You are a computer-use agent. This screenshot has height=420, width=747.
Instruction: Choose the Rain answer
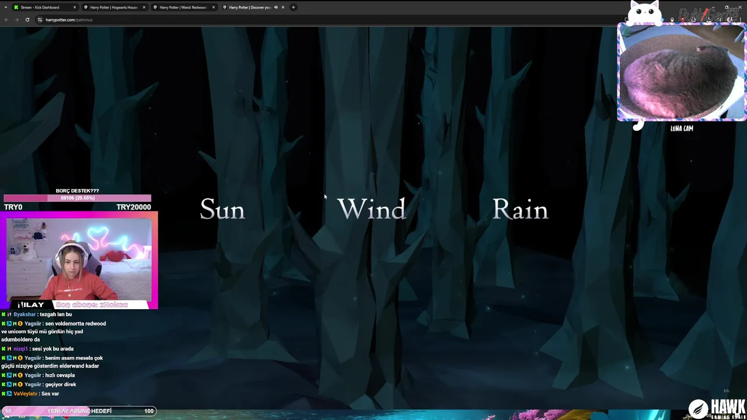click(521, 209)
